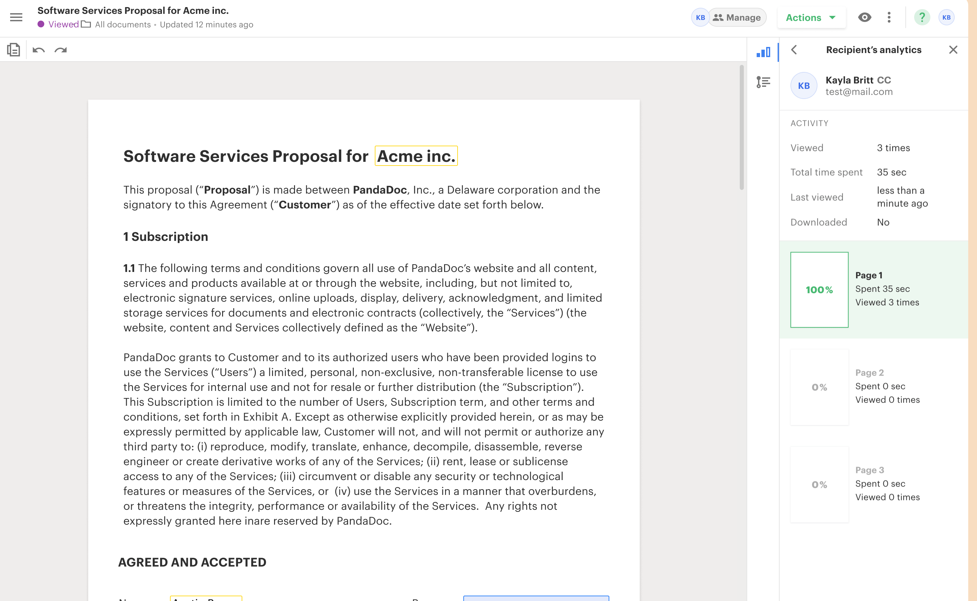Open the analytics bar chart panel
The width and height of the screenshot is (977, 601).
(x=763, y=52)
